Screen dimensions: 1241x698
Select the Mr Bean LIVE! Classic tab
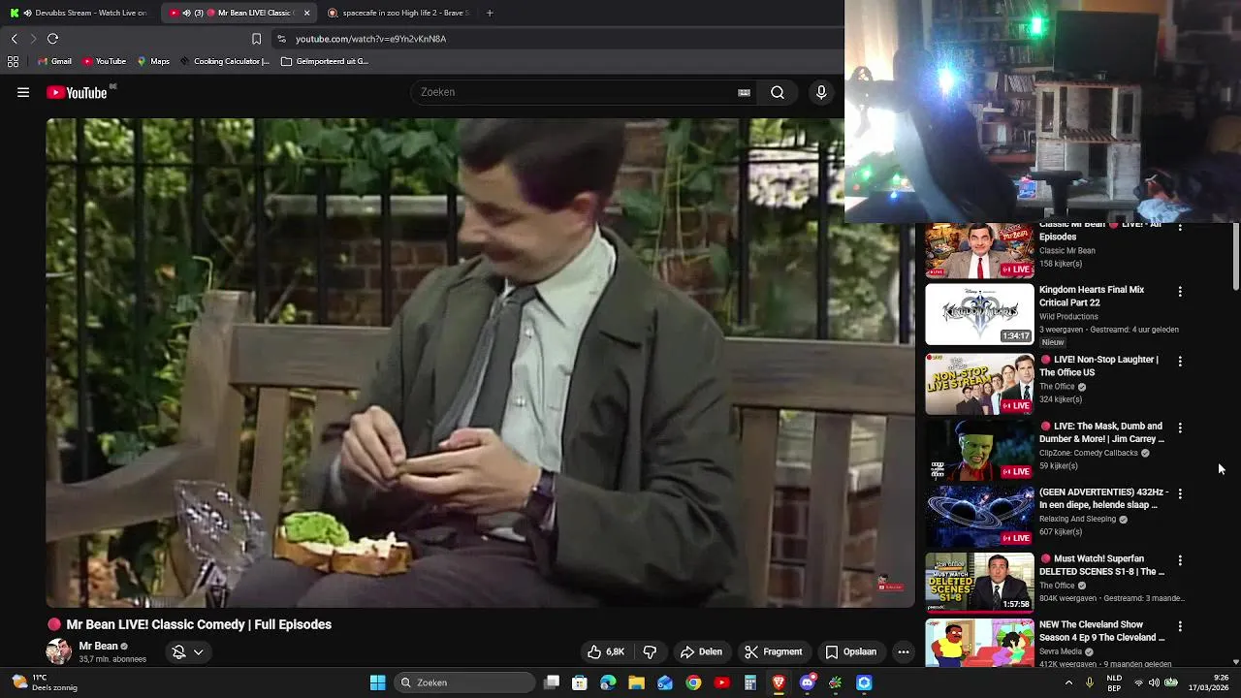coord(240,13)
